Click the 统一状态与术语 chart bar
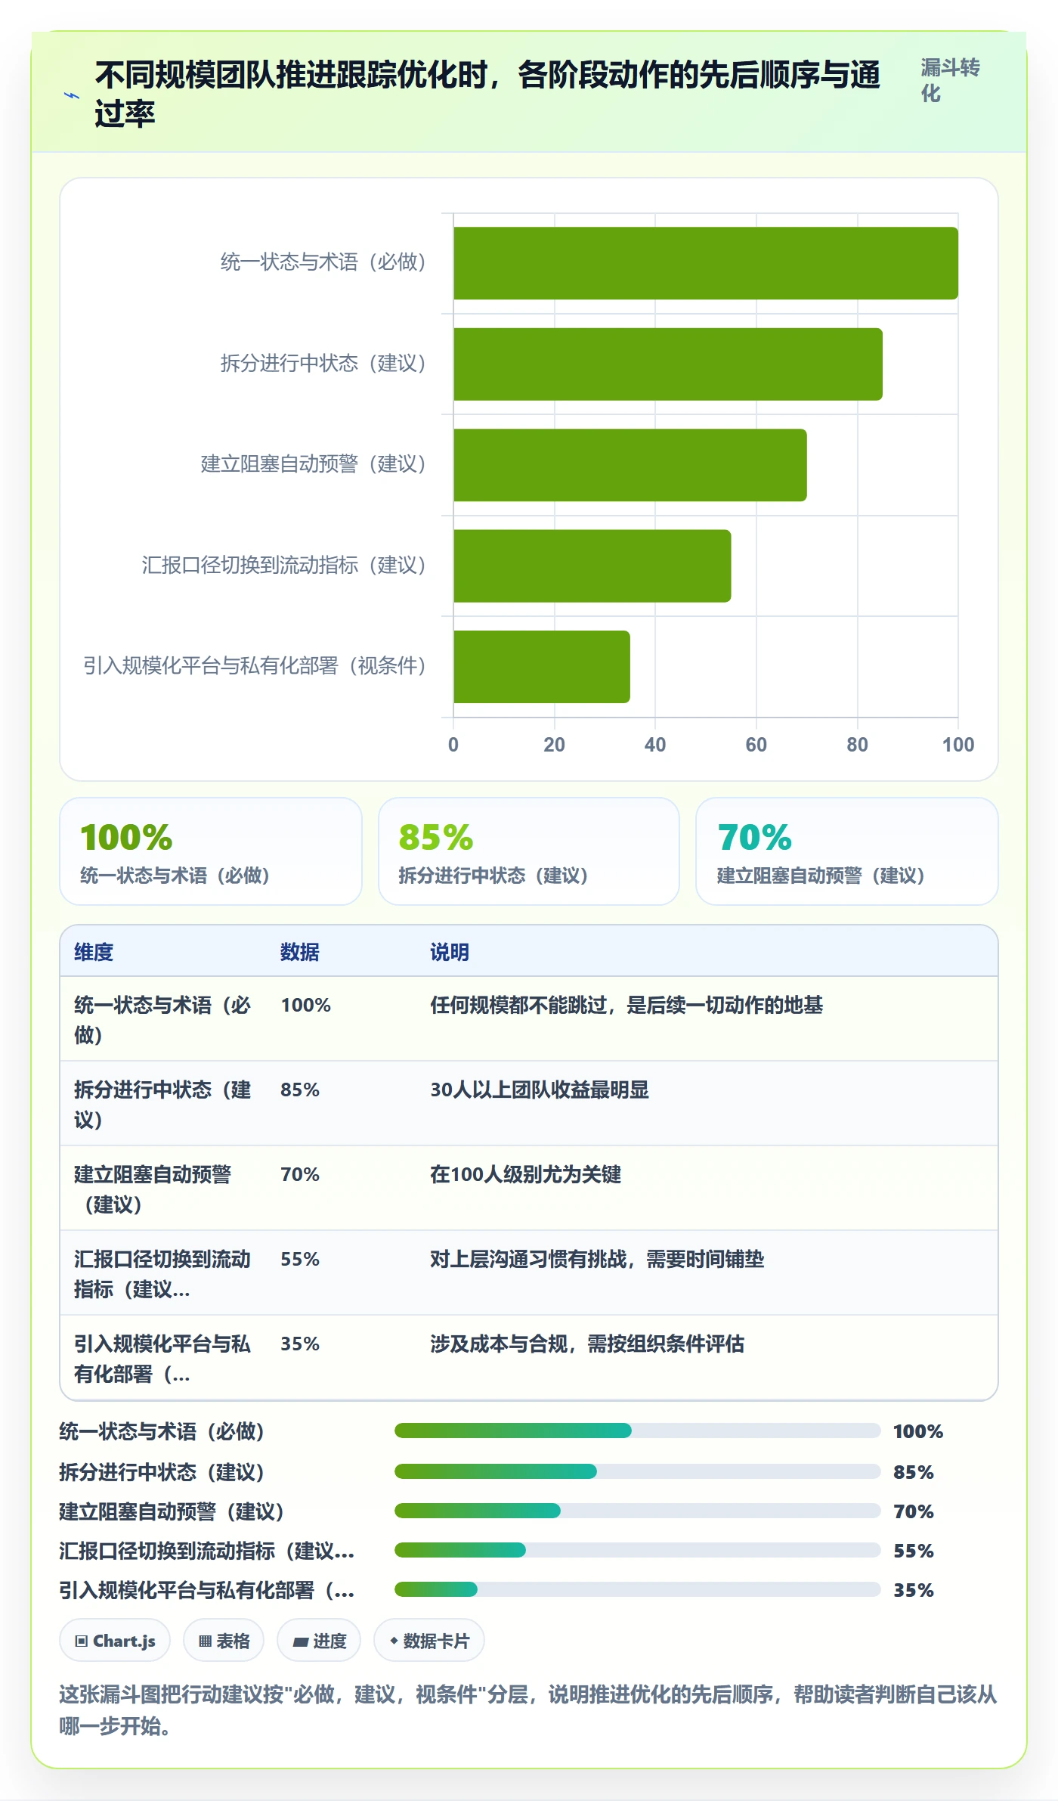The height and width of the screenshot is (1801, 1058). point(706,263)
